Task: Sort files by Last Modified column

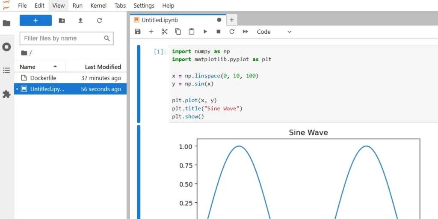Action: [103, 67]
